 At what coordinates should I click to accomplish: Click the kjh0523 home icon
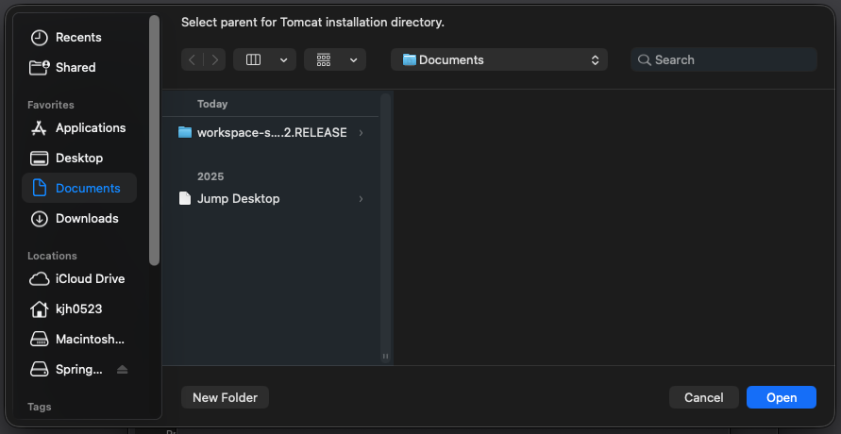tap(39, 309)
